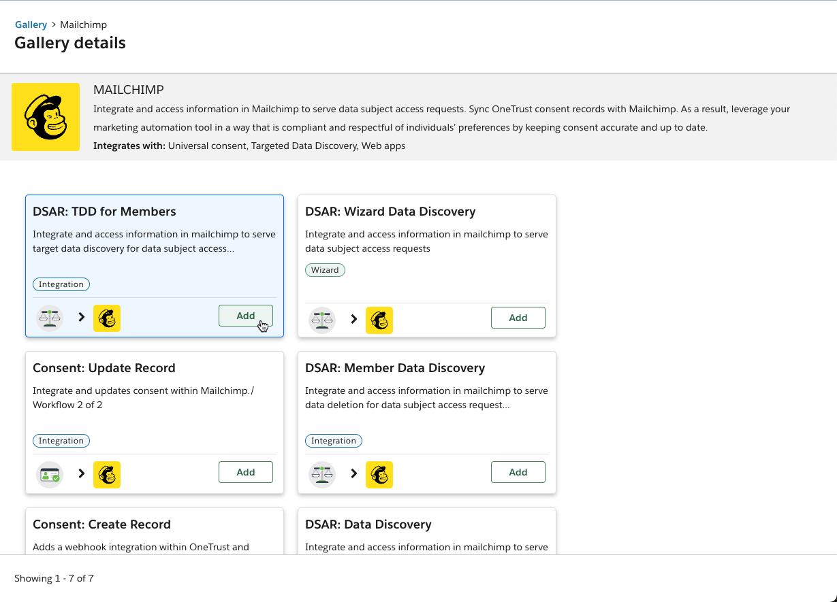Select the Mailchimp icon on TDD for Members card
The height and width of the screenshot is (602, 837).
(x=107, y=318)
